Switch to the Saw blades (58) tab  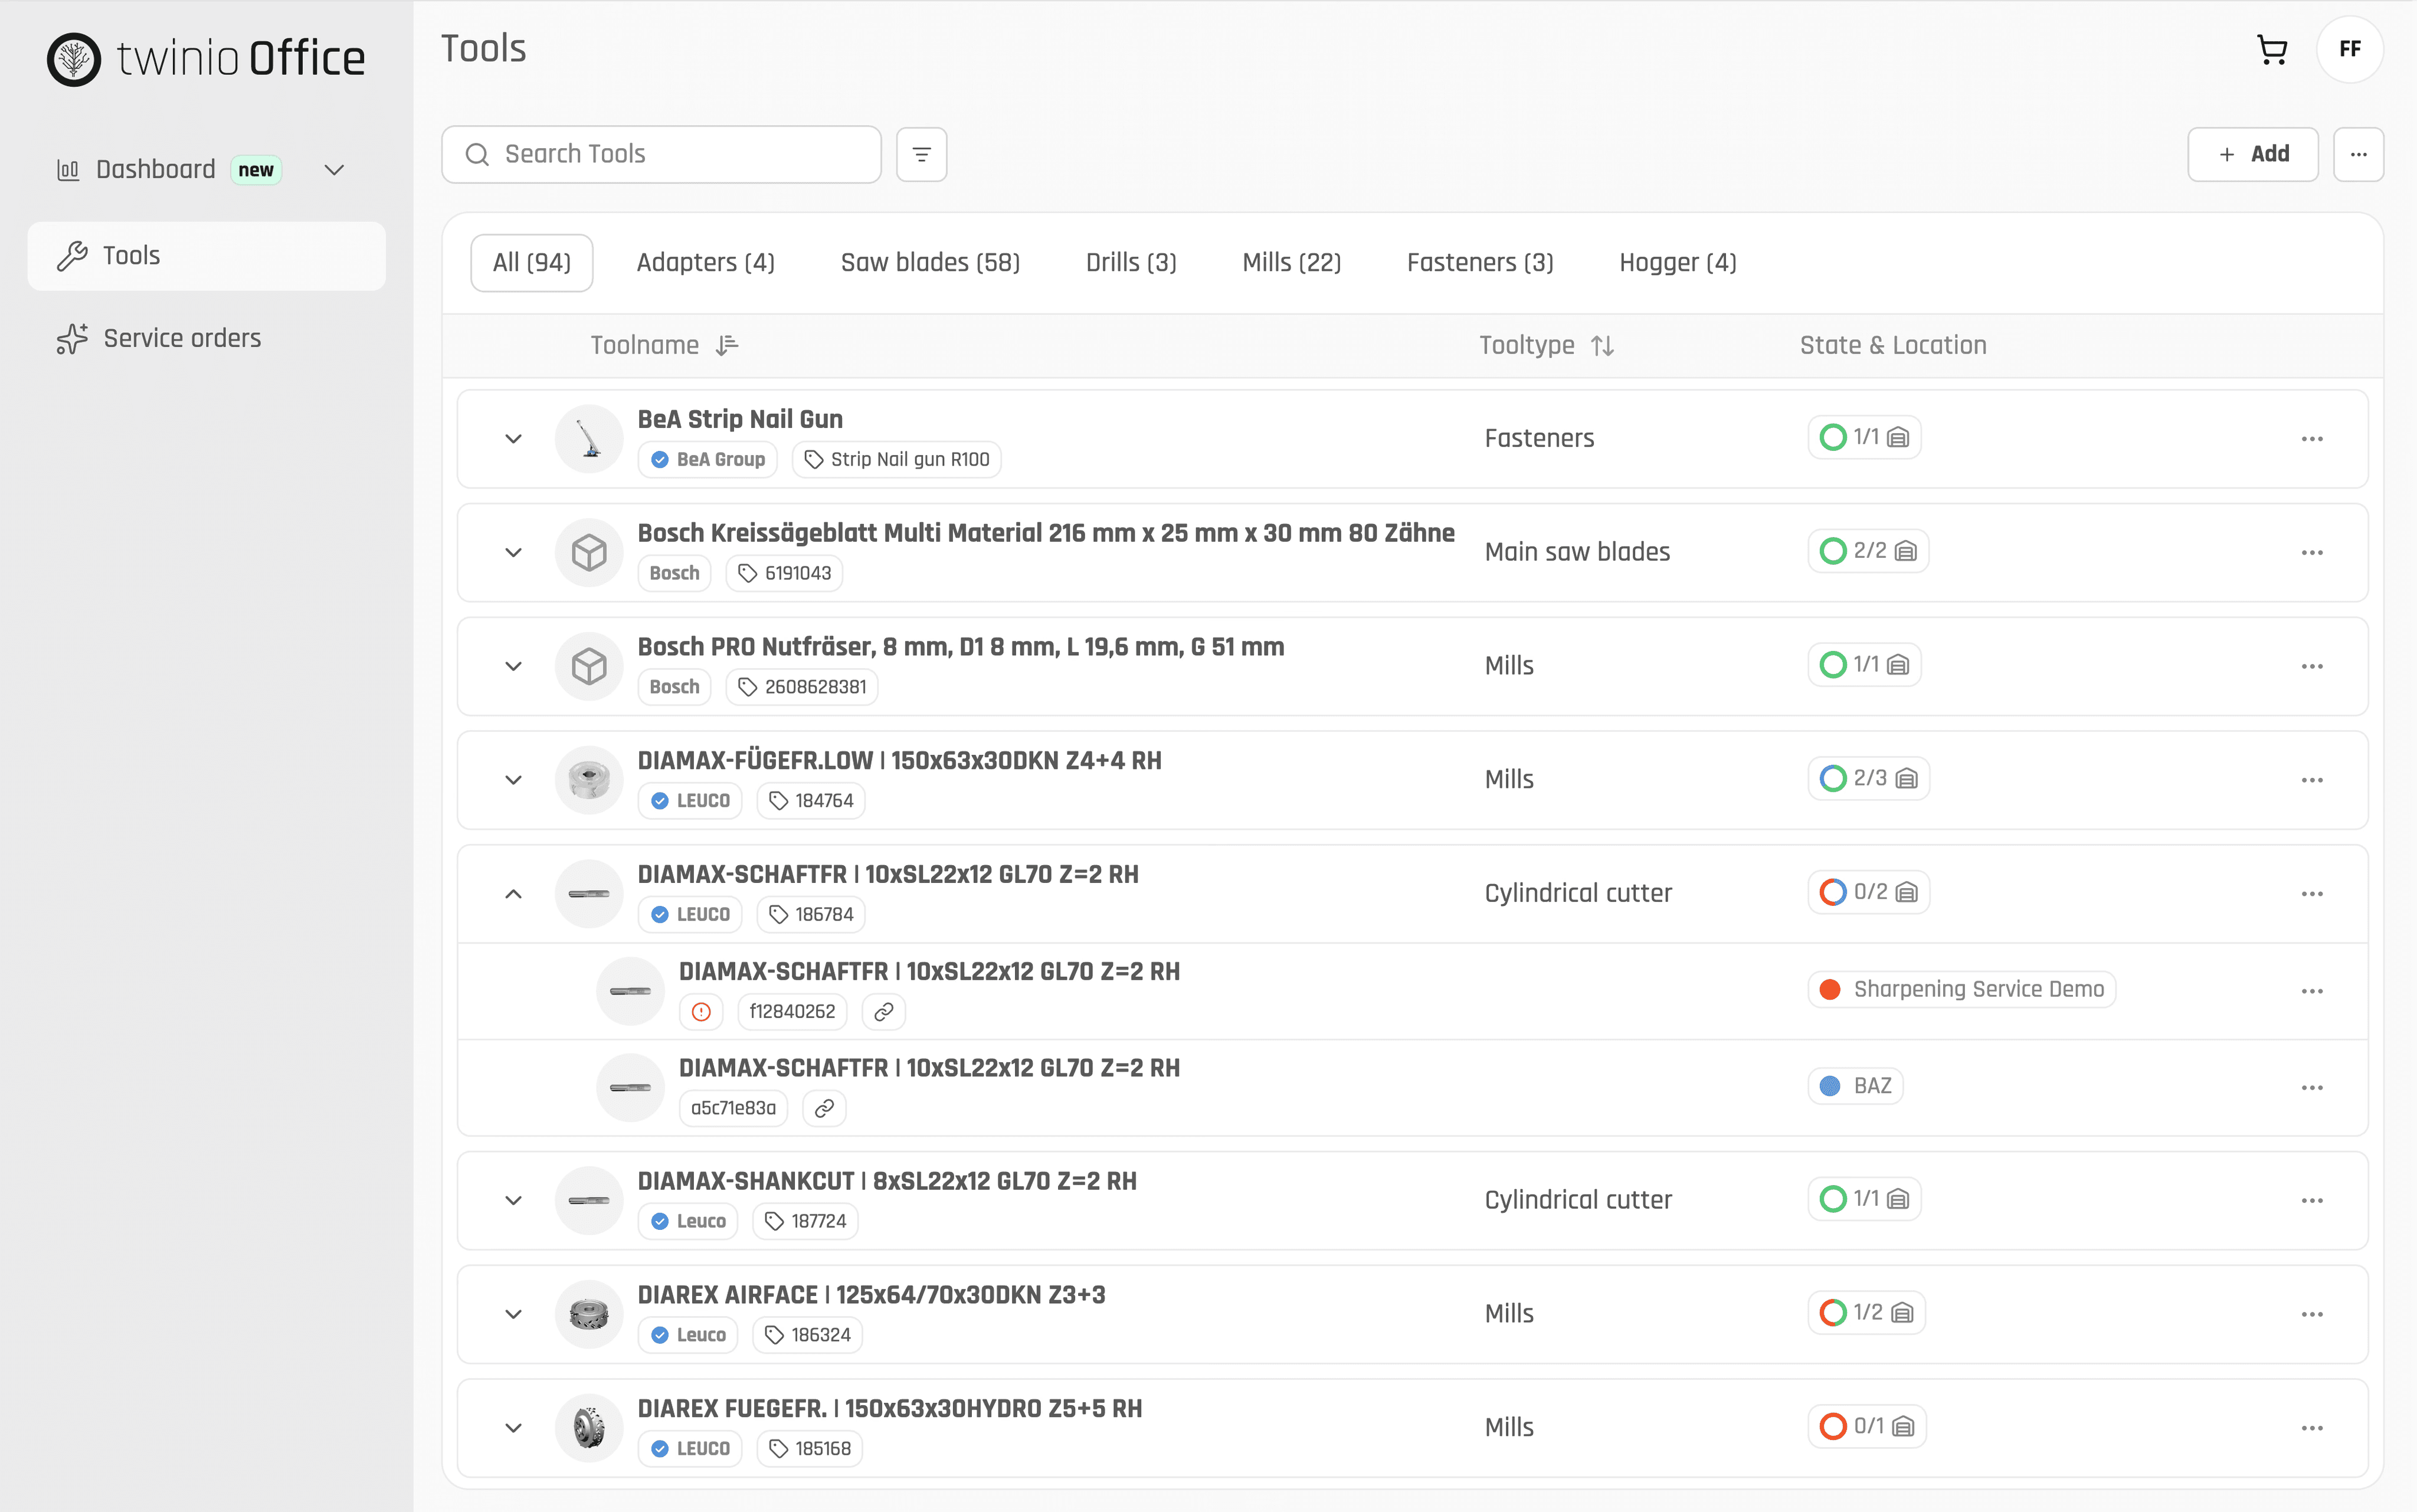[x=929, y=263]
